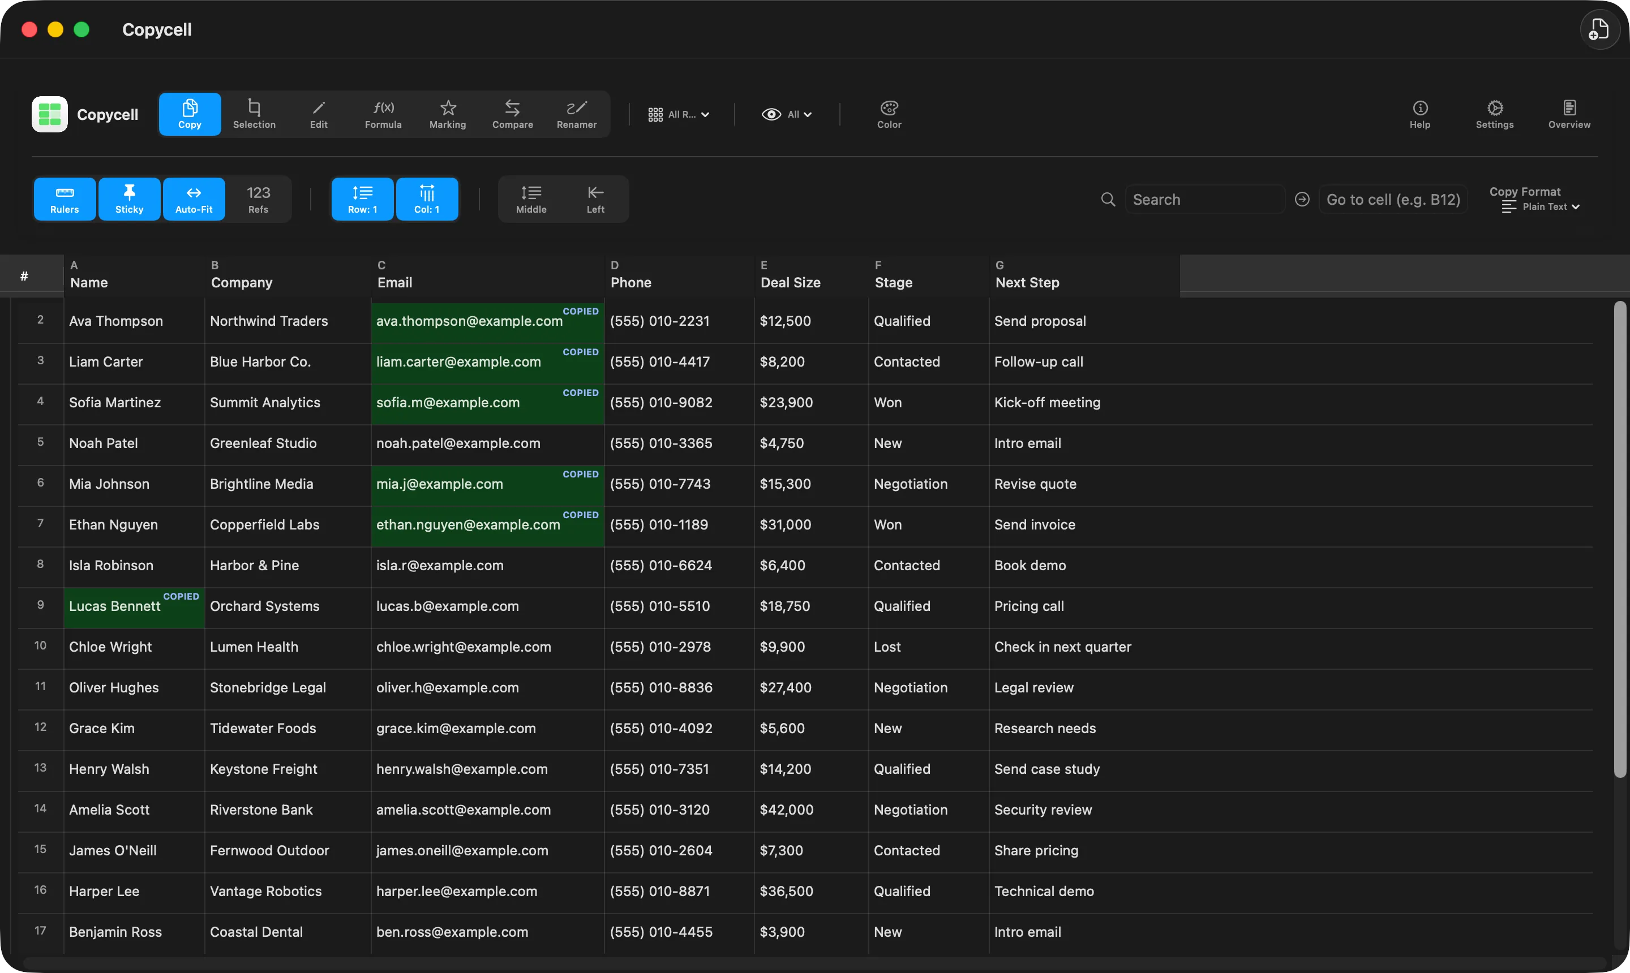Select column G Next Step header
The height and width of the screenshot is (973, 1630).
[x=1085, y=276]
